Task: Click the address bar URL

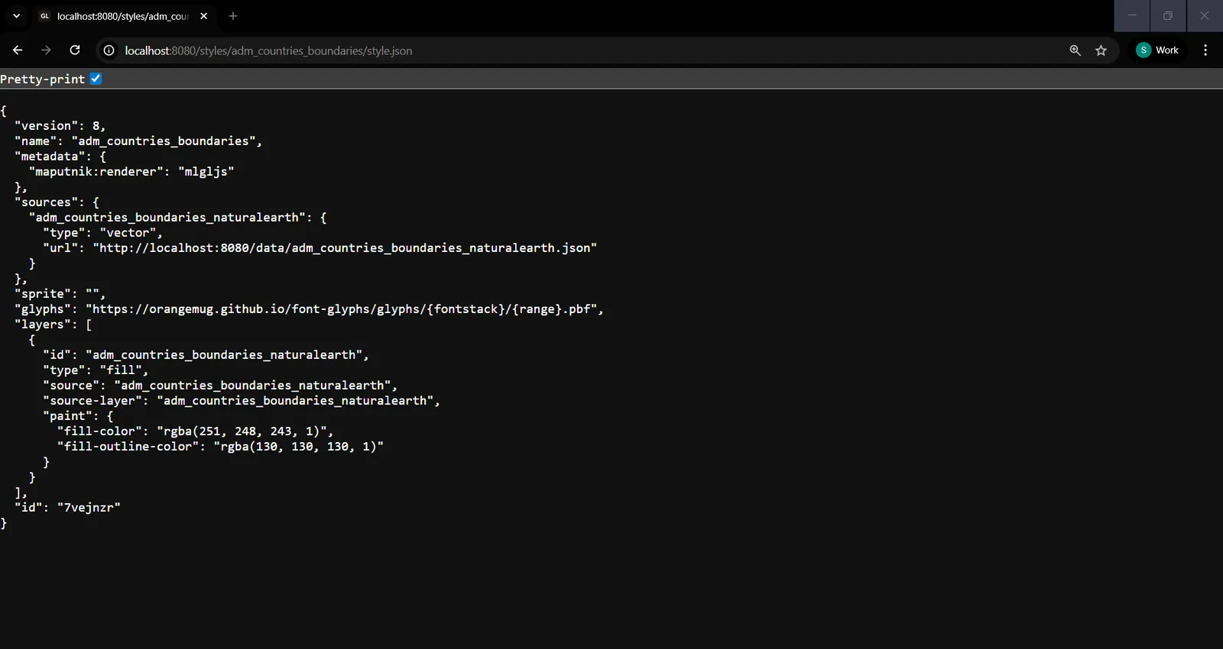Action: pos(268,50)
